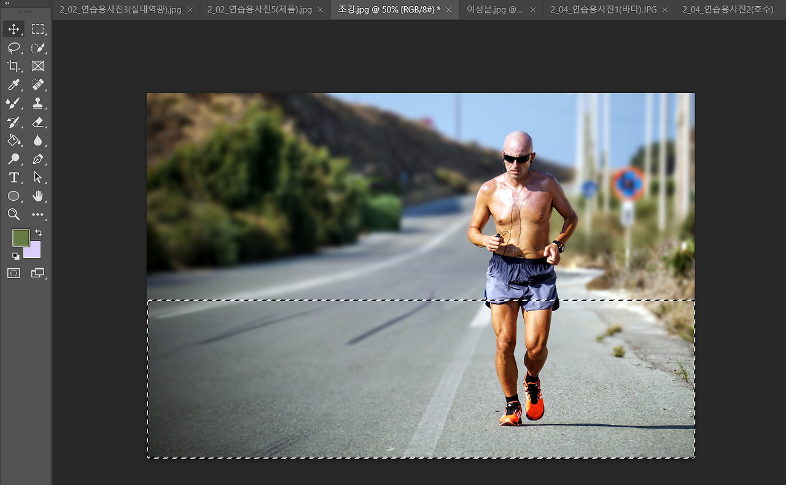Switch to the 2_02_연습용사진5(제품).jpg tab
Viewport: 786px width, 485px height.
(x=260, y=10)
